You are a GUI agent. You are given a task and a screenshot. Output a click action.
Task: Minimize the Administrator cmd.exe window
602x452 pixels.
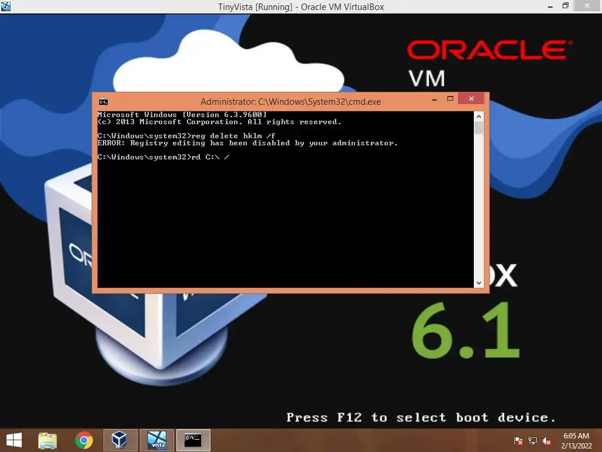tap(434, 99)
